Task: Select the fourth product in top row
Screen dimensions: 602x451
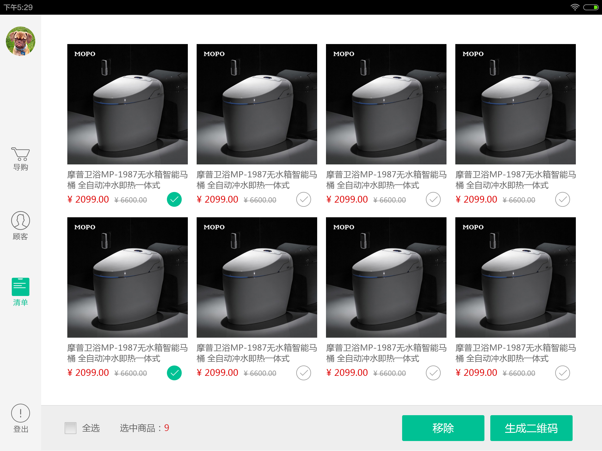Action: pos(563,200)
